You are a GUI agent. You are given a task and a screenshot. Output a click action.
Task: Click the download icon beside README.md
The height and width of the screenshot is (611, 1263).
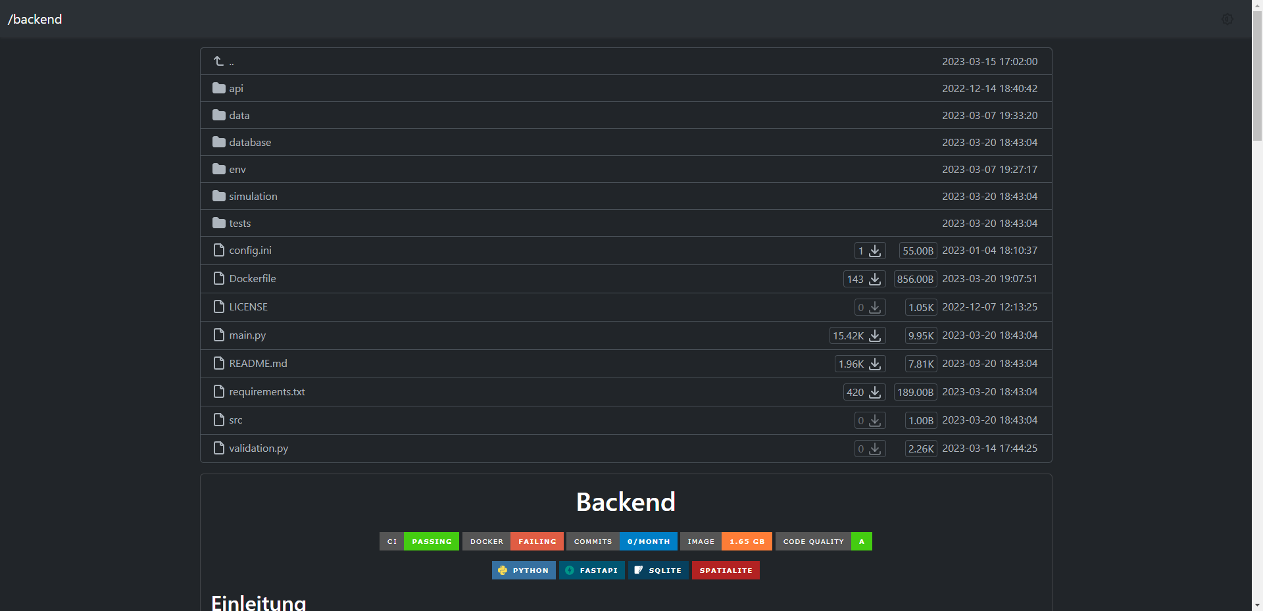tap(874, 364)
